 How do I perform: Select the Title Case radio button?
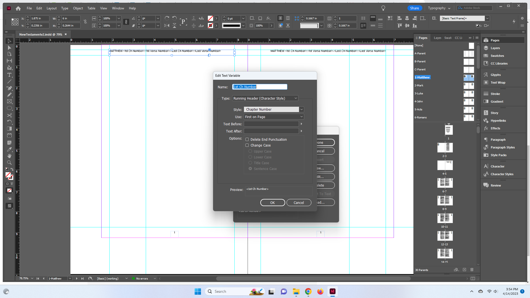(250, 163)
